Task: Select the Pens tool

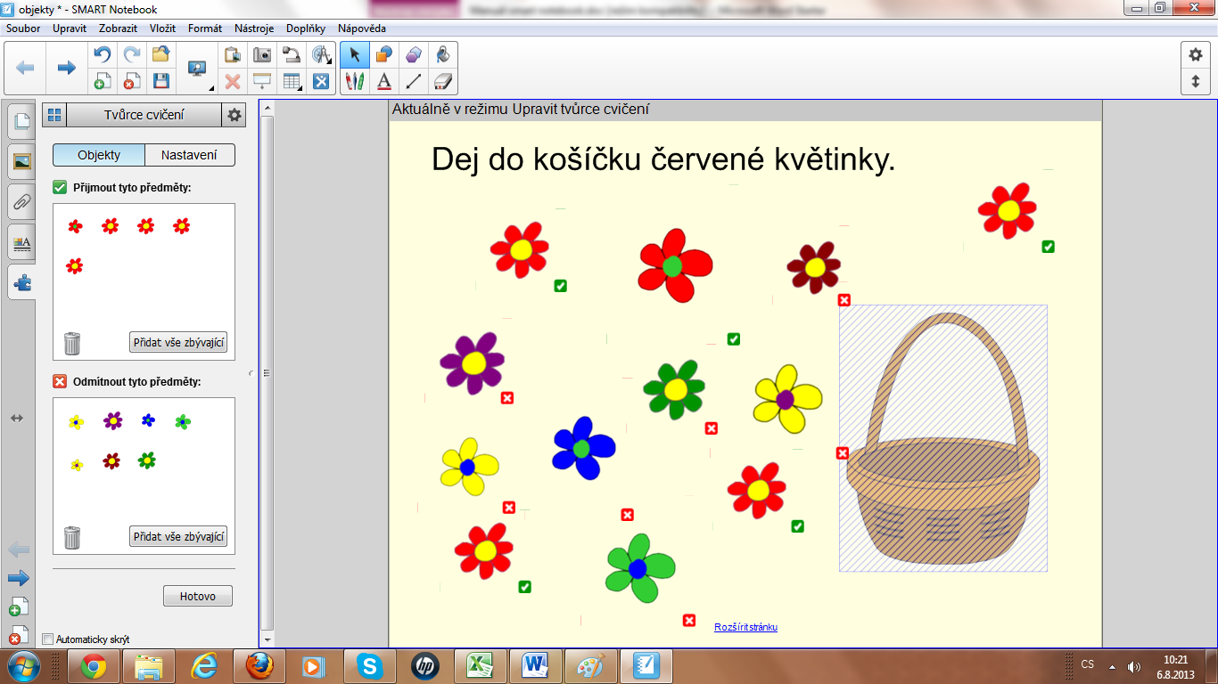Action: coord(355,81)
